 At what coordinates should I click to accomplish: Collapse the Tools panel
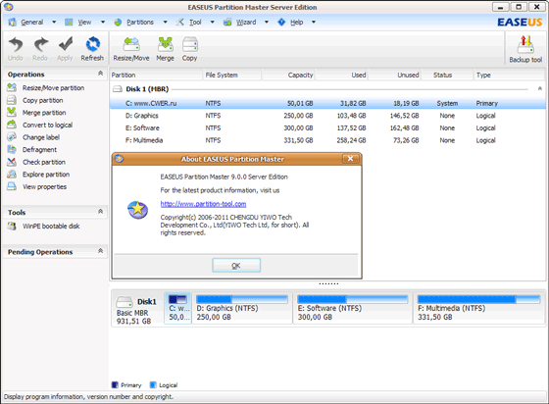tap(100, 212)
